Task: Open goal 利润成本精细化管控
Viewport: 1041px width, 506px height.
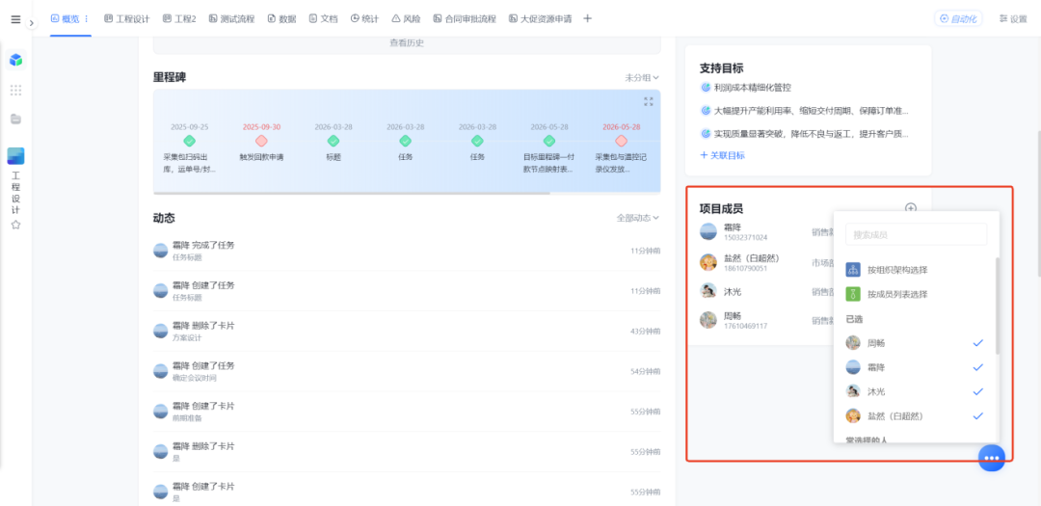Action: 745,87
